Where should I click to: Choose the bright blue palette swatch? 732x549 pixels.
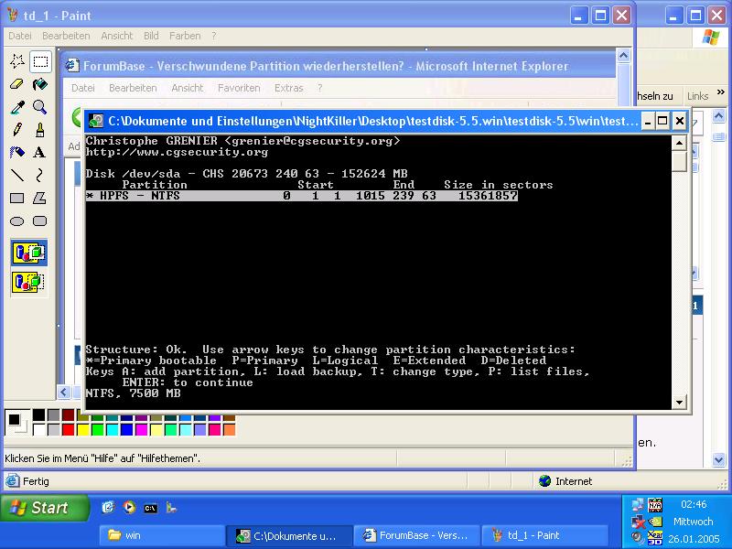point(126,429)
